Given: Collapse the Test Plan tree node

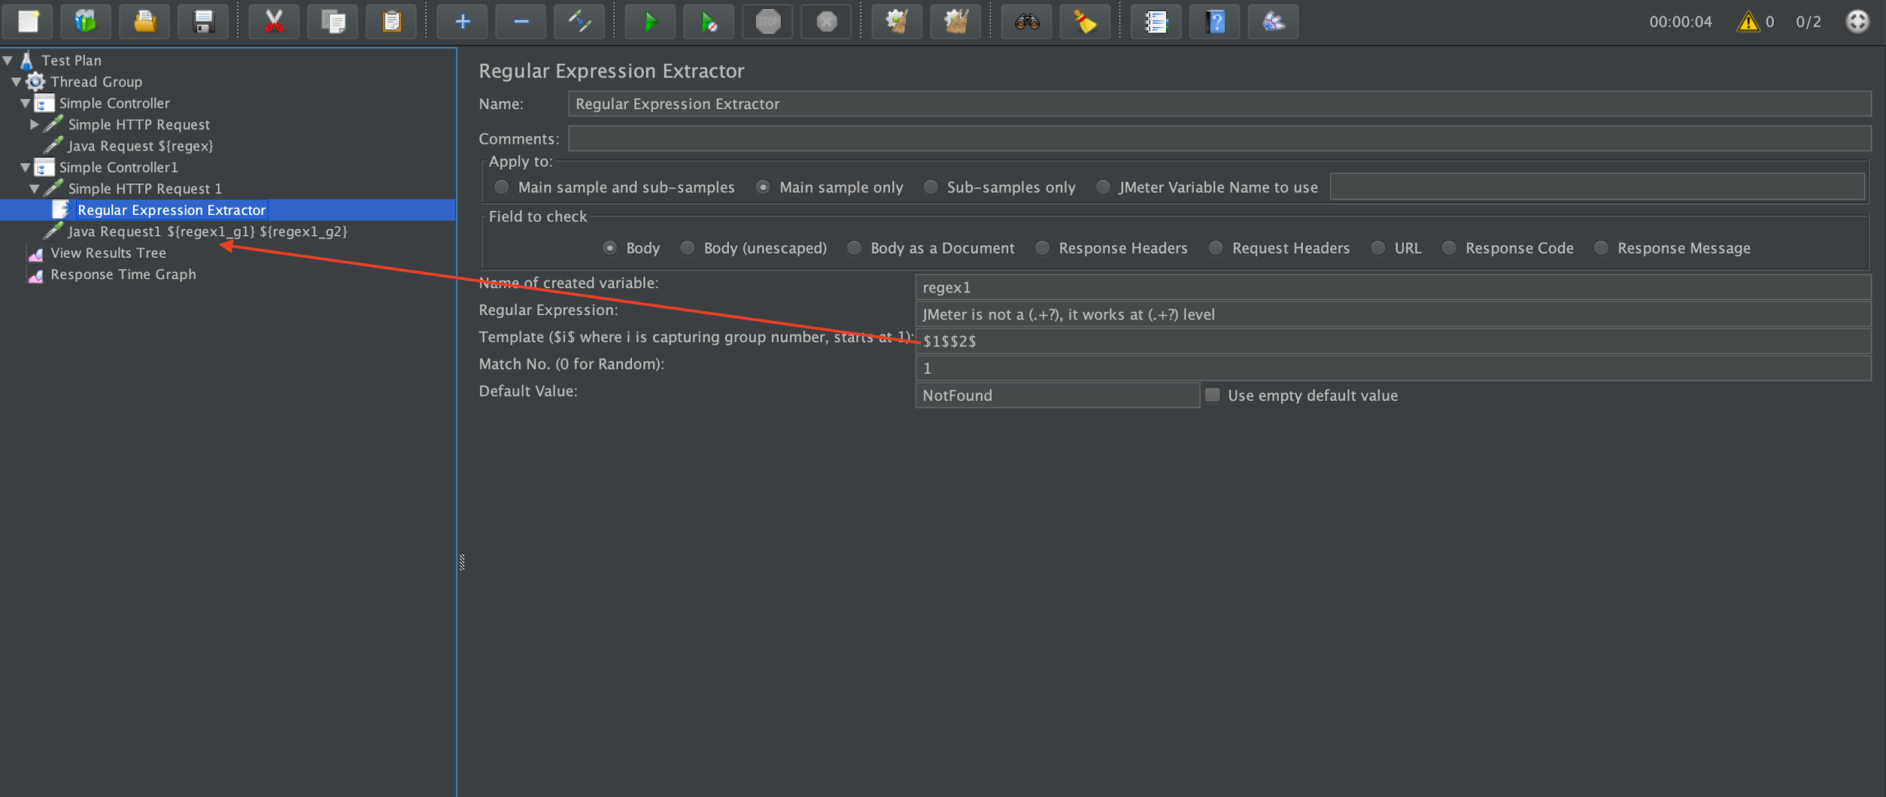Looking at the screenshot, I should (x=8, y=61).
